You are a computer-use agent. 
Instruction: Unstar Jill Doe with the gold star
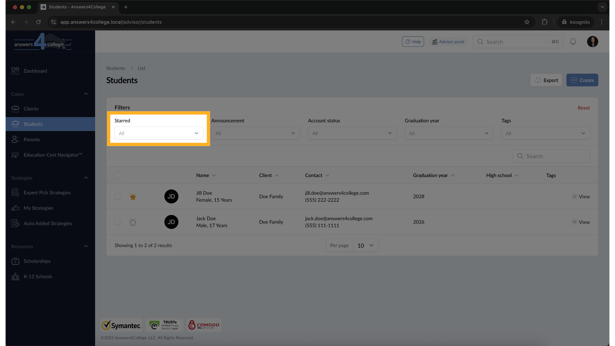(x=133, y=197)
